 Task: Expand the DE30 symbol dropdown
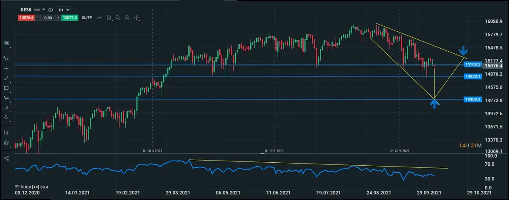pyautogui.click(x=43, y=9)
